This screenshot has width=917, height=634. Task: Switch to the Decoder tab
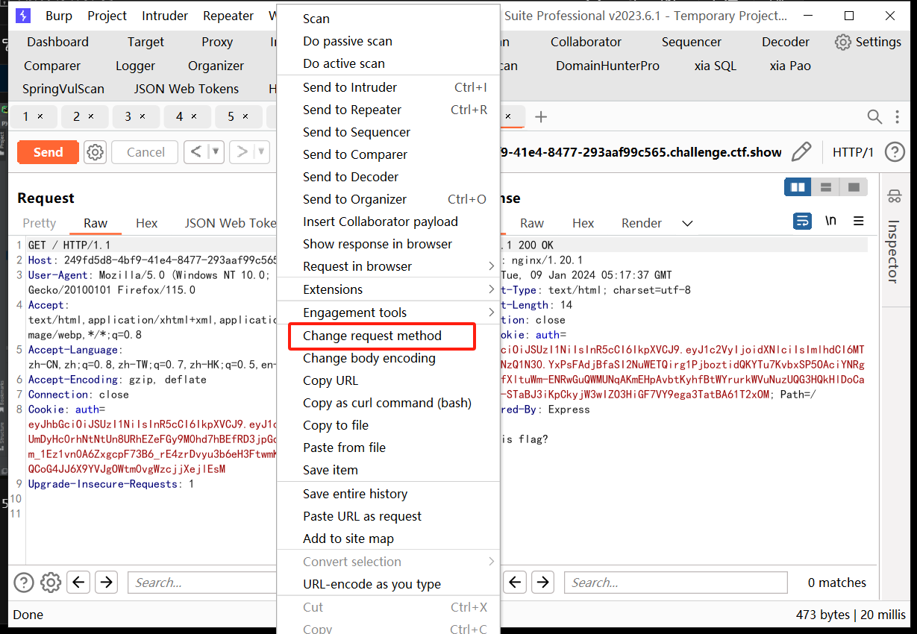click(x=786, y=42)
